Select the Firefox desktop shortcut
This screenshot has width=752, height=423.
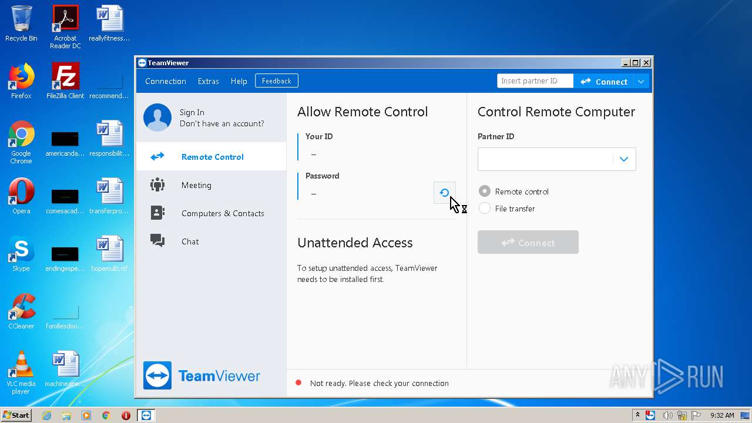click(21, 82)
